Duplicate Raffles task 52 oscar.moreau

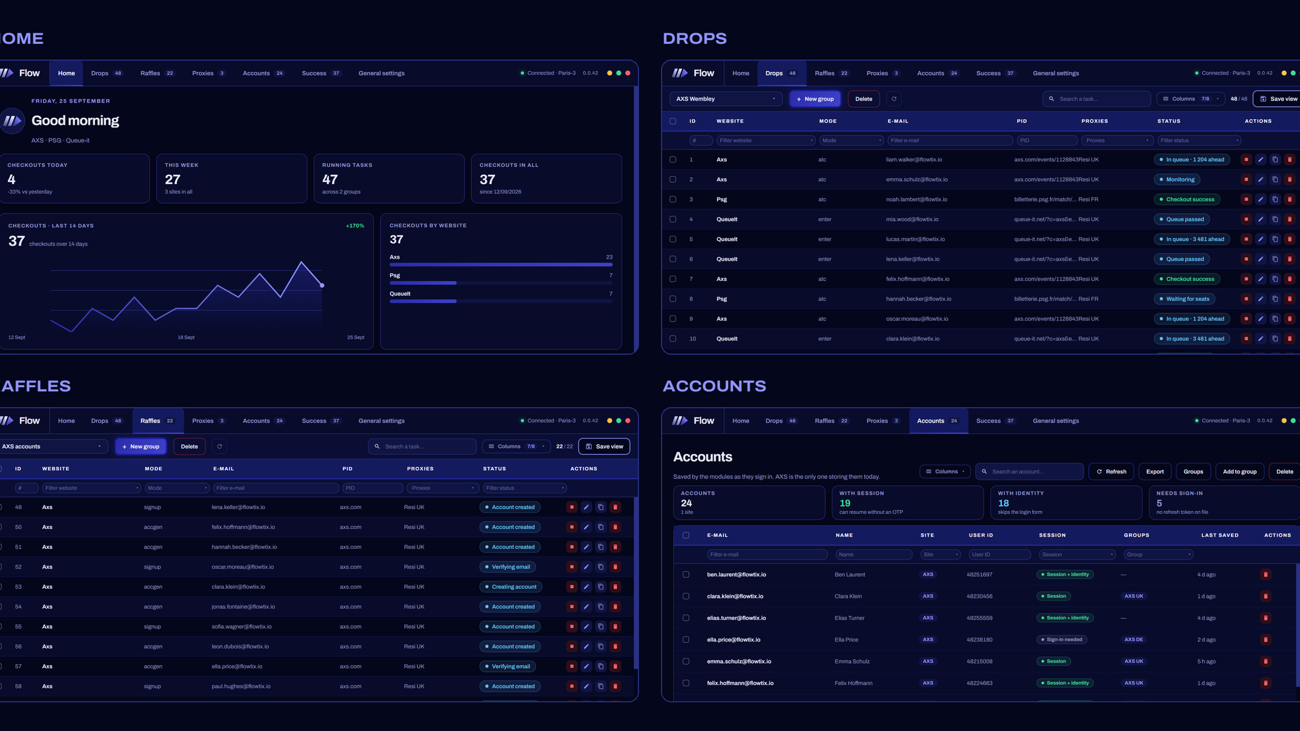coord(601,567)
